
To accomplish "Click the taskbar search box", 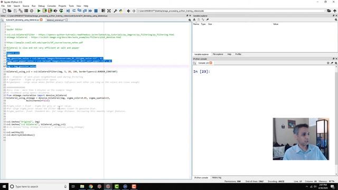I will 39,186.
